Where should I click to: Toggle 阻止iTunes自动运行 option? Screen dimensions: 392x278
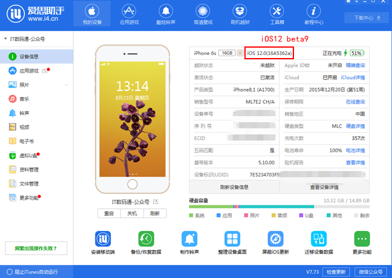(10, 272)
